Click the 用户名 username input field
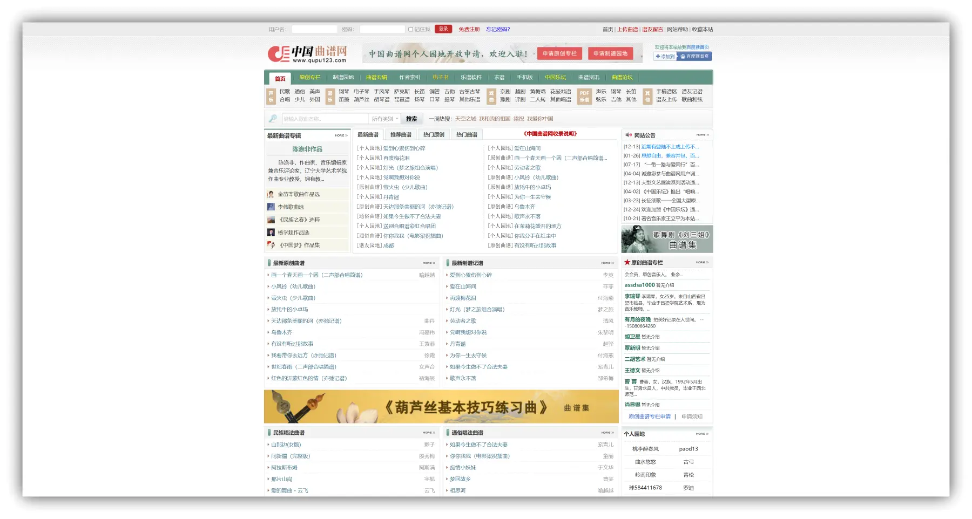972x519 pixels. 314,30
